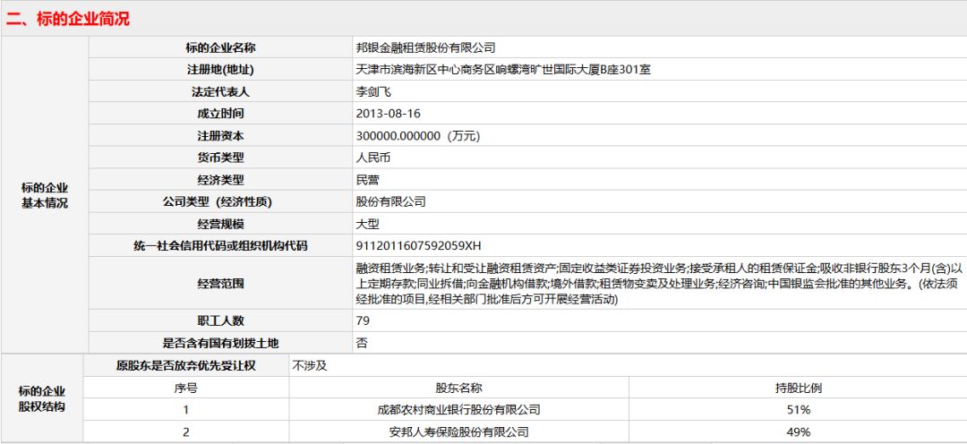This screenshot has height=444, width=967.
Task: Select the business scope text starting 融资租赁业务
Action: click(659, 284)
